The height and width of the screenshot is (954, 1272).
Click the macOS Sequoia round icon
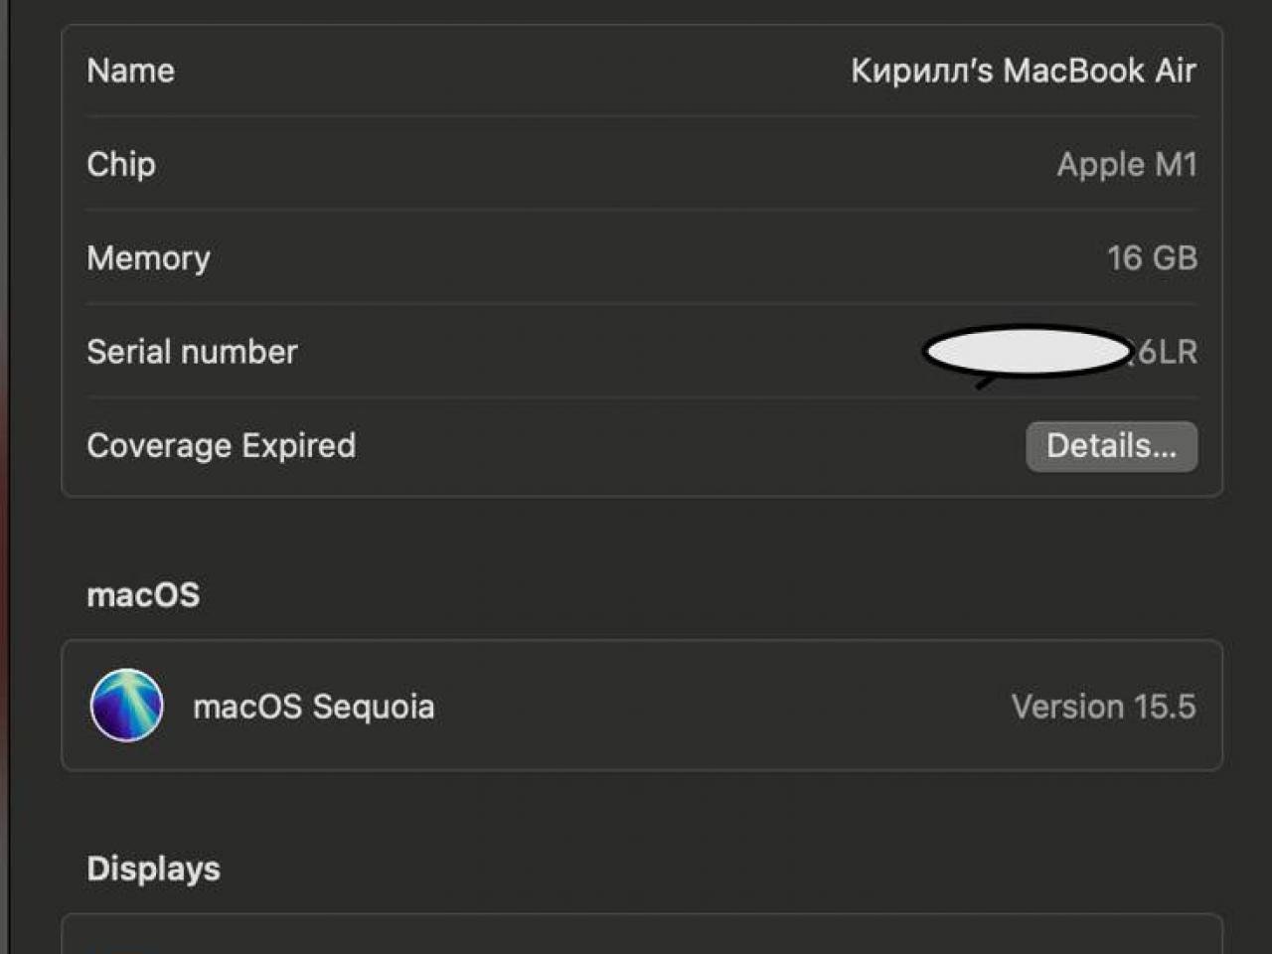[x=126, y=706]
